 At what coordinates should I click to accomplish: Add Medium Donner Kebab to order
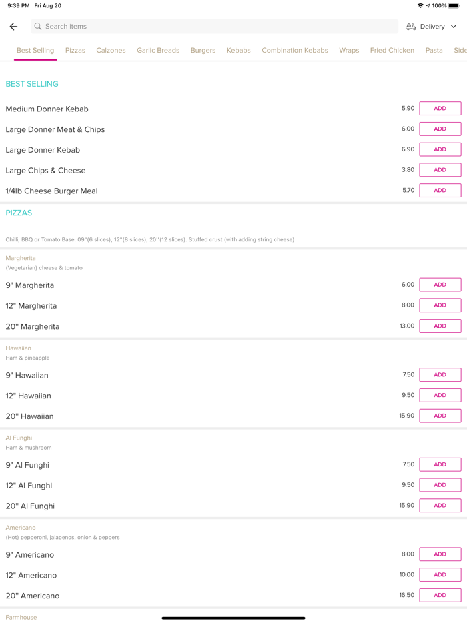(x=440, y=109)
